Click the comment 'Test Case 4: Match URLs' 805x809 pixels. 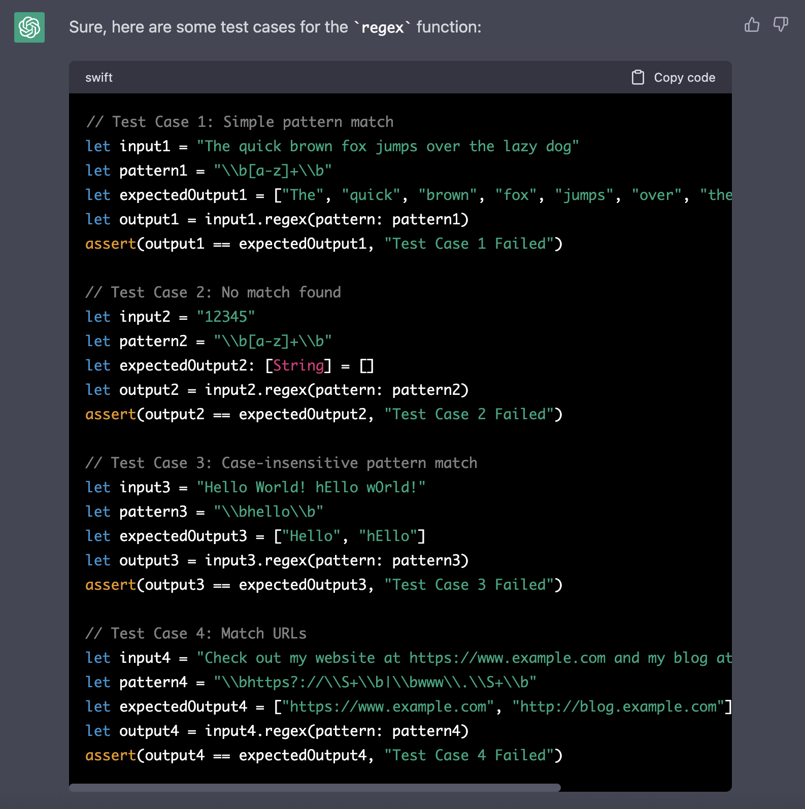tap(196, 633)
